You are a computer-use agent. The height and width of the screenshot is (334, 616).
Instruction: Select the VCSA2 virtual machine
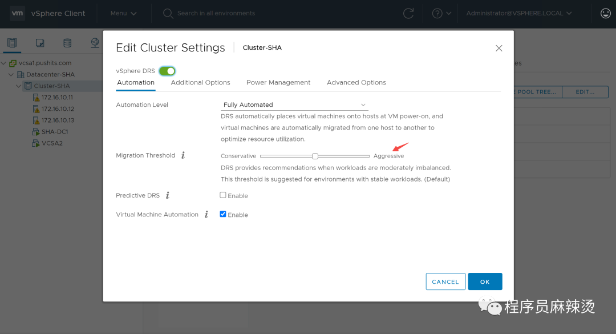(x=52, y=143)
